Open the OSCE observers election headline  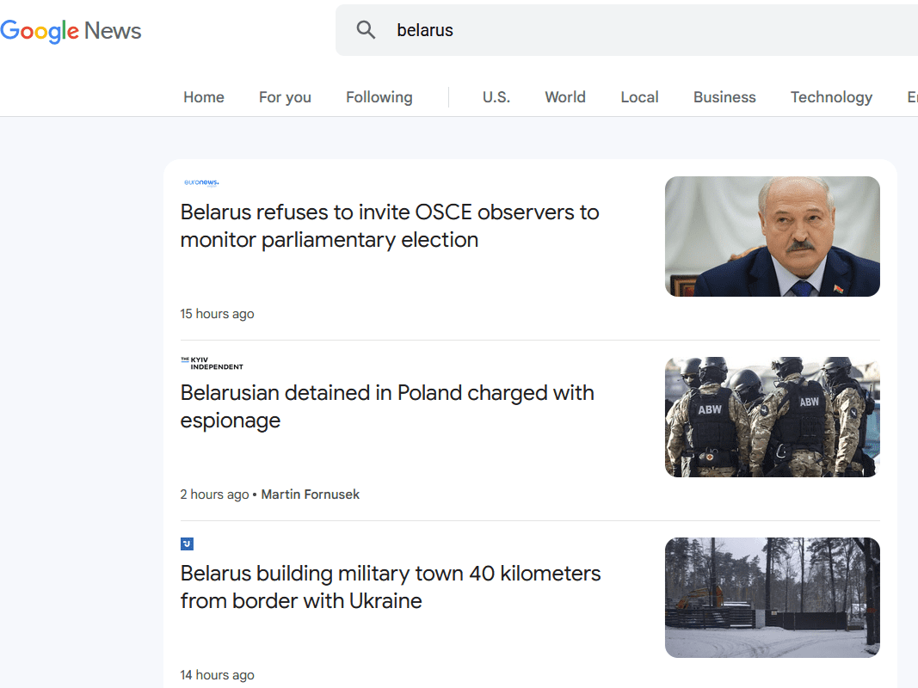click(390, 226)
